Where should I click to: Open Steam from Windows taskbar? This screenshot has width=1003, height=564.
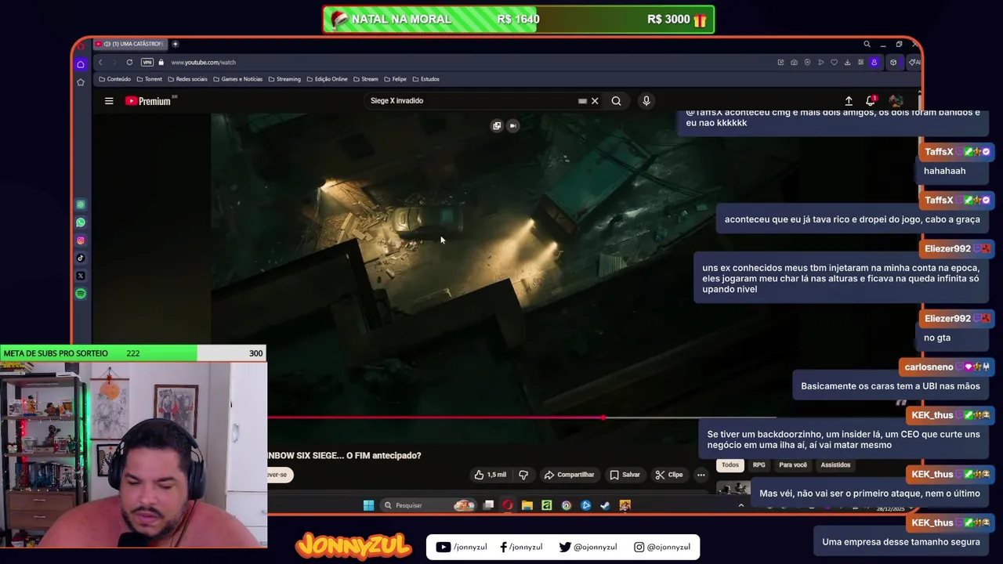[x=605, y=505]
